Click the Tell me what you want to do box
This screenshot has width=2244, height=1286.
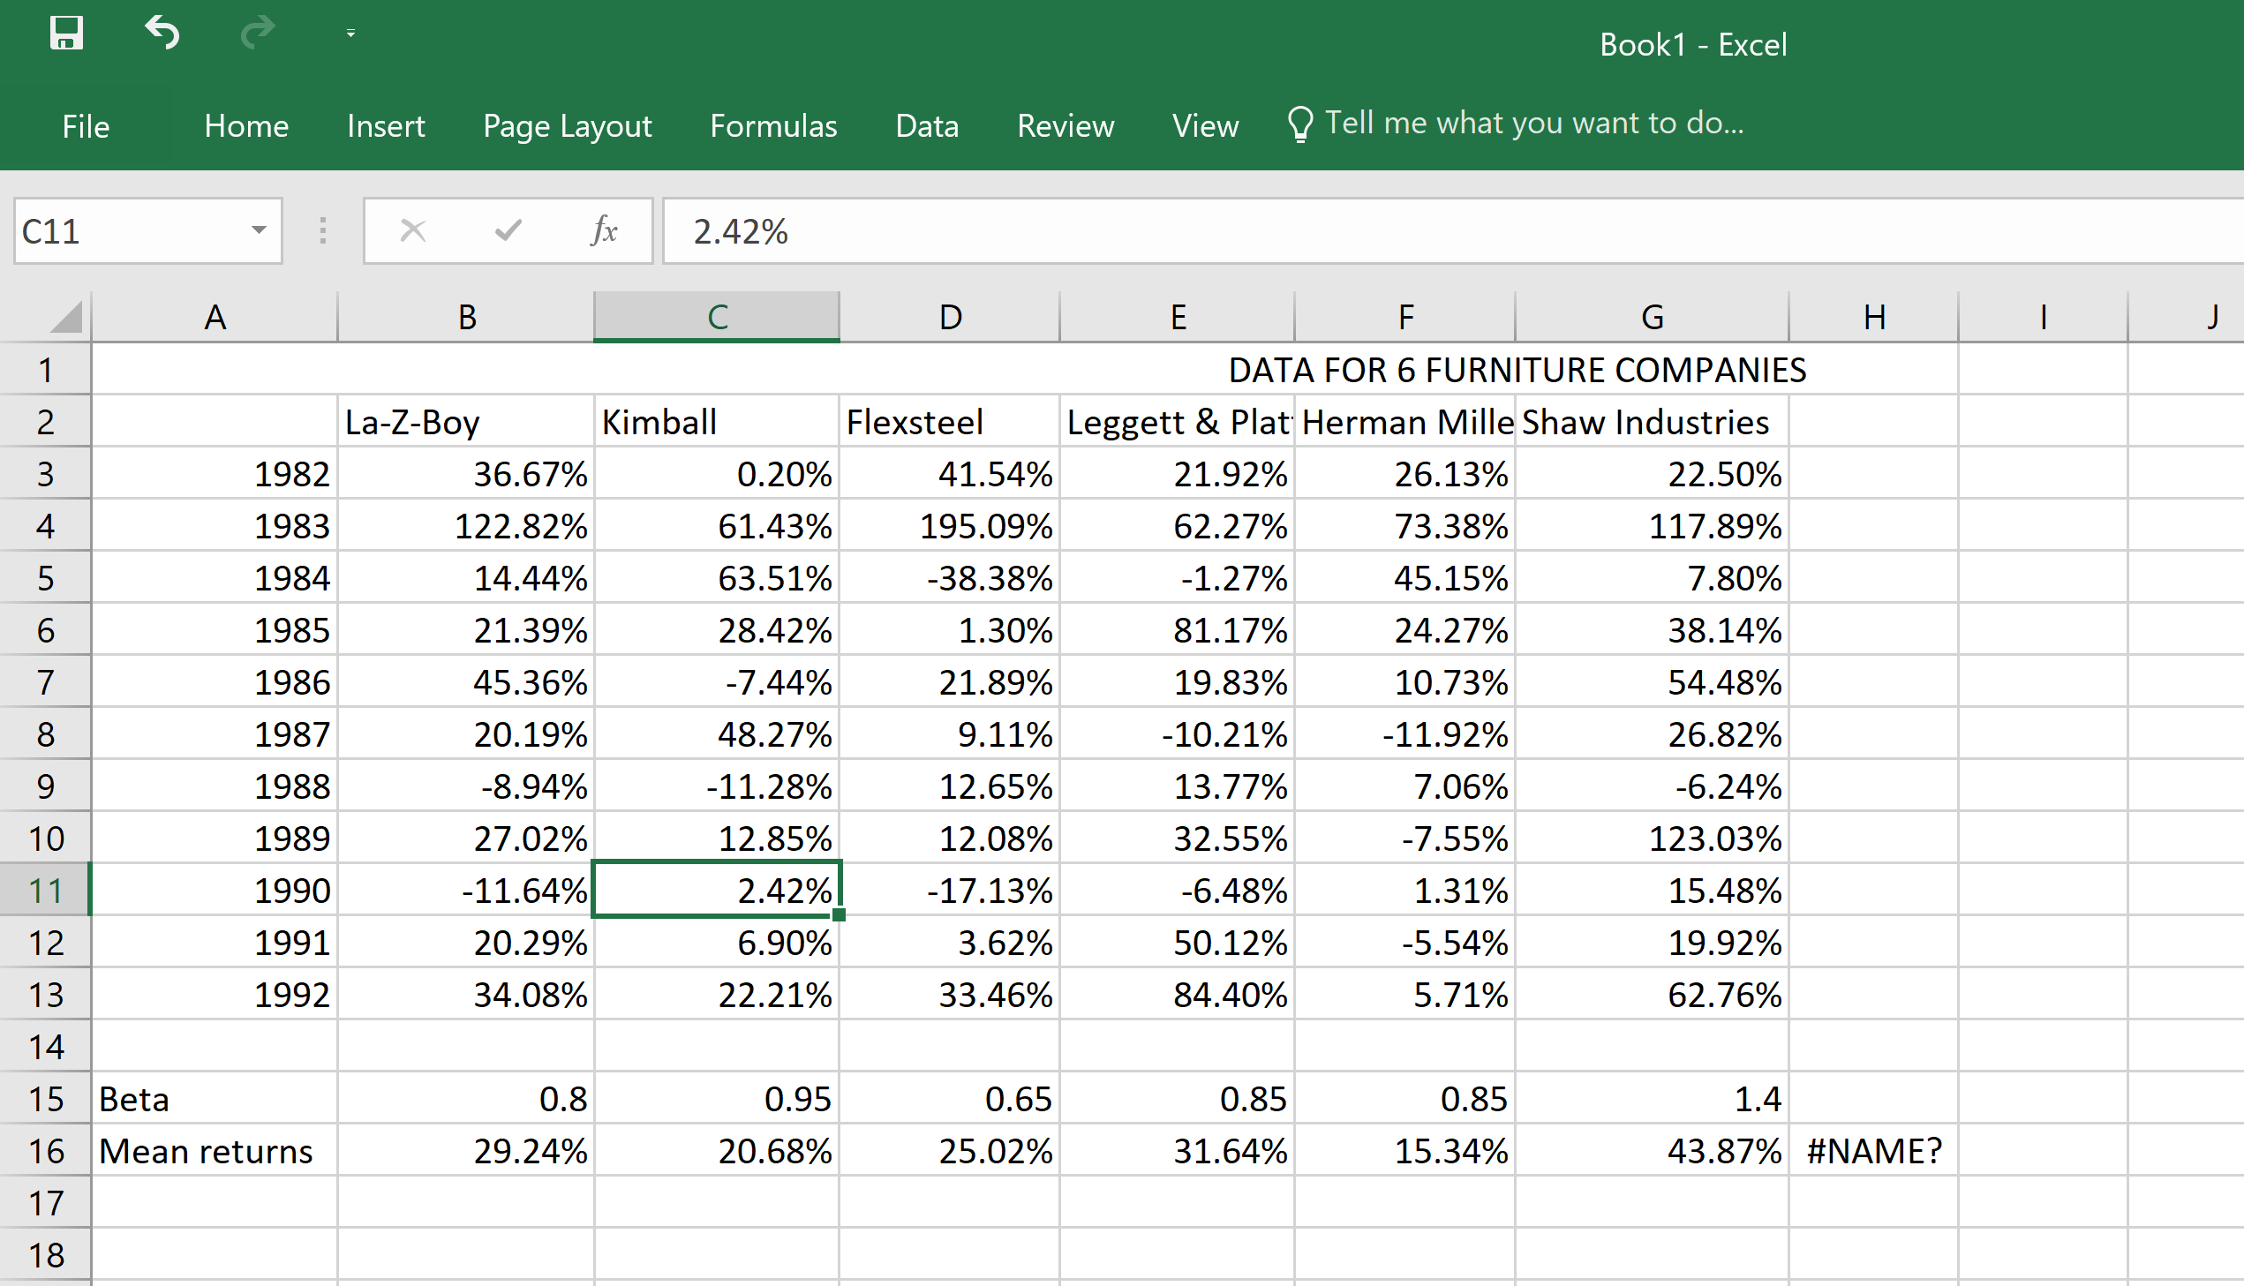pos(1534,123)
